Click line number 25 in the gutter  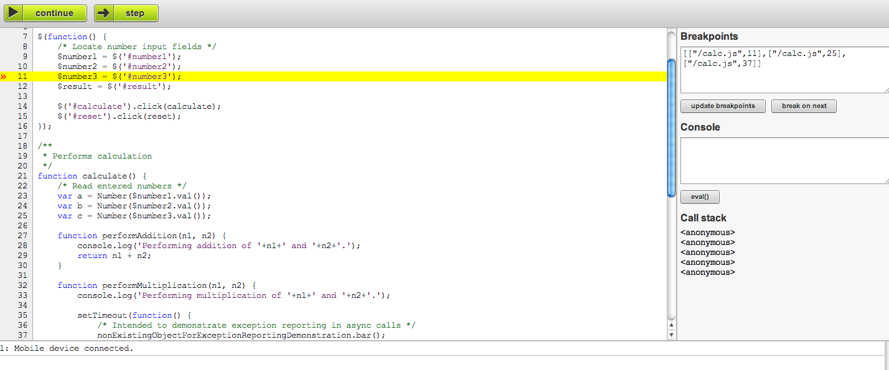(x=22, y=216)
